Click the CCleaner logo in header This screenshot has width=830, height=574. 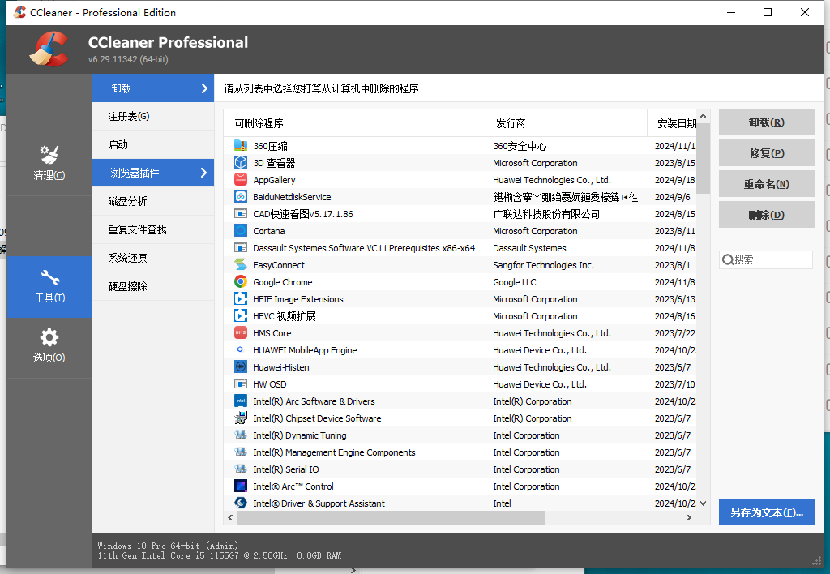point(49,49)
